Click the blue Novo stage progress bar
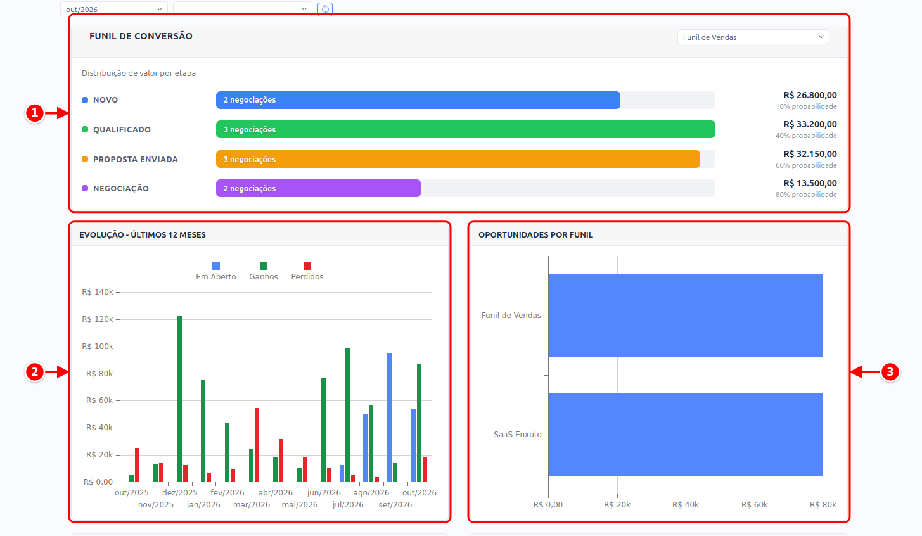 418,100
